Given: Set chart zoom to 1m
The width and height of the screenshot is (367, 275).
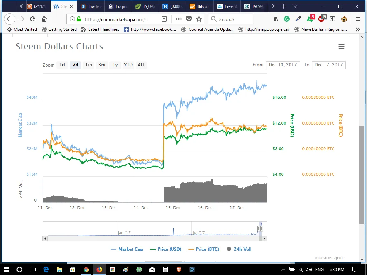Looking at the screenshot, I should pyautogui.click(x=89, y=65).
